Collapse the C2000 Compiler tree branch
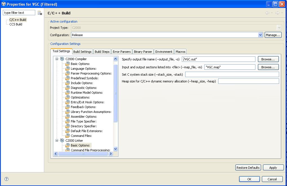287x186 pixels. click(57, 59)
